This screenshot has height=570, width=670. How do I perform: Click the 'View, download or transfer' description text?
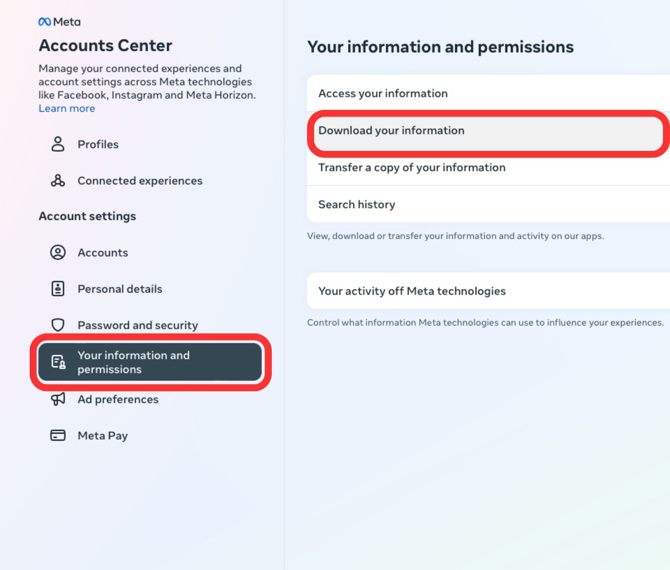point(456,236)
